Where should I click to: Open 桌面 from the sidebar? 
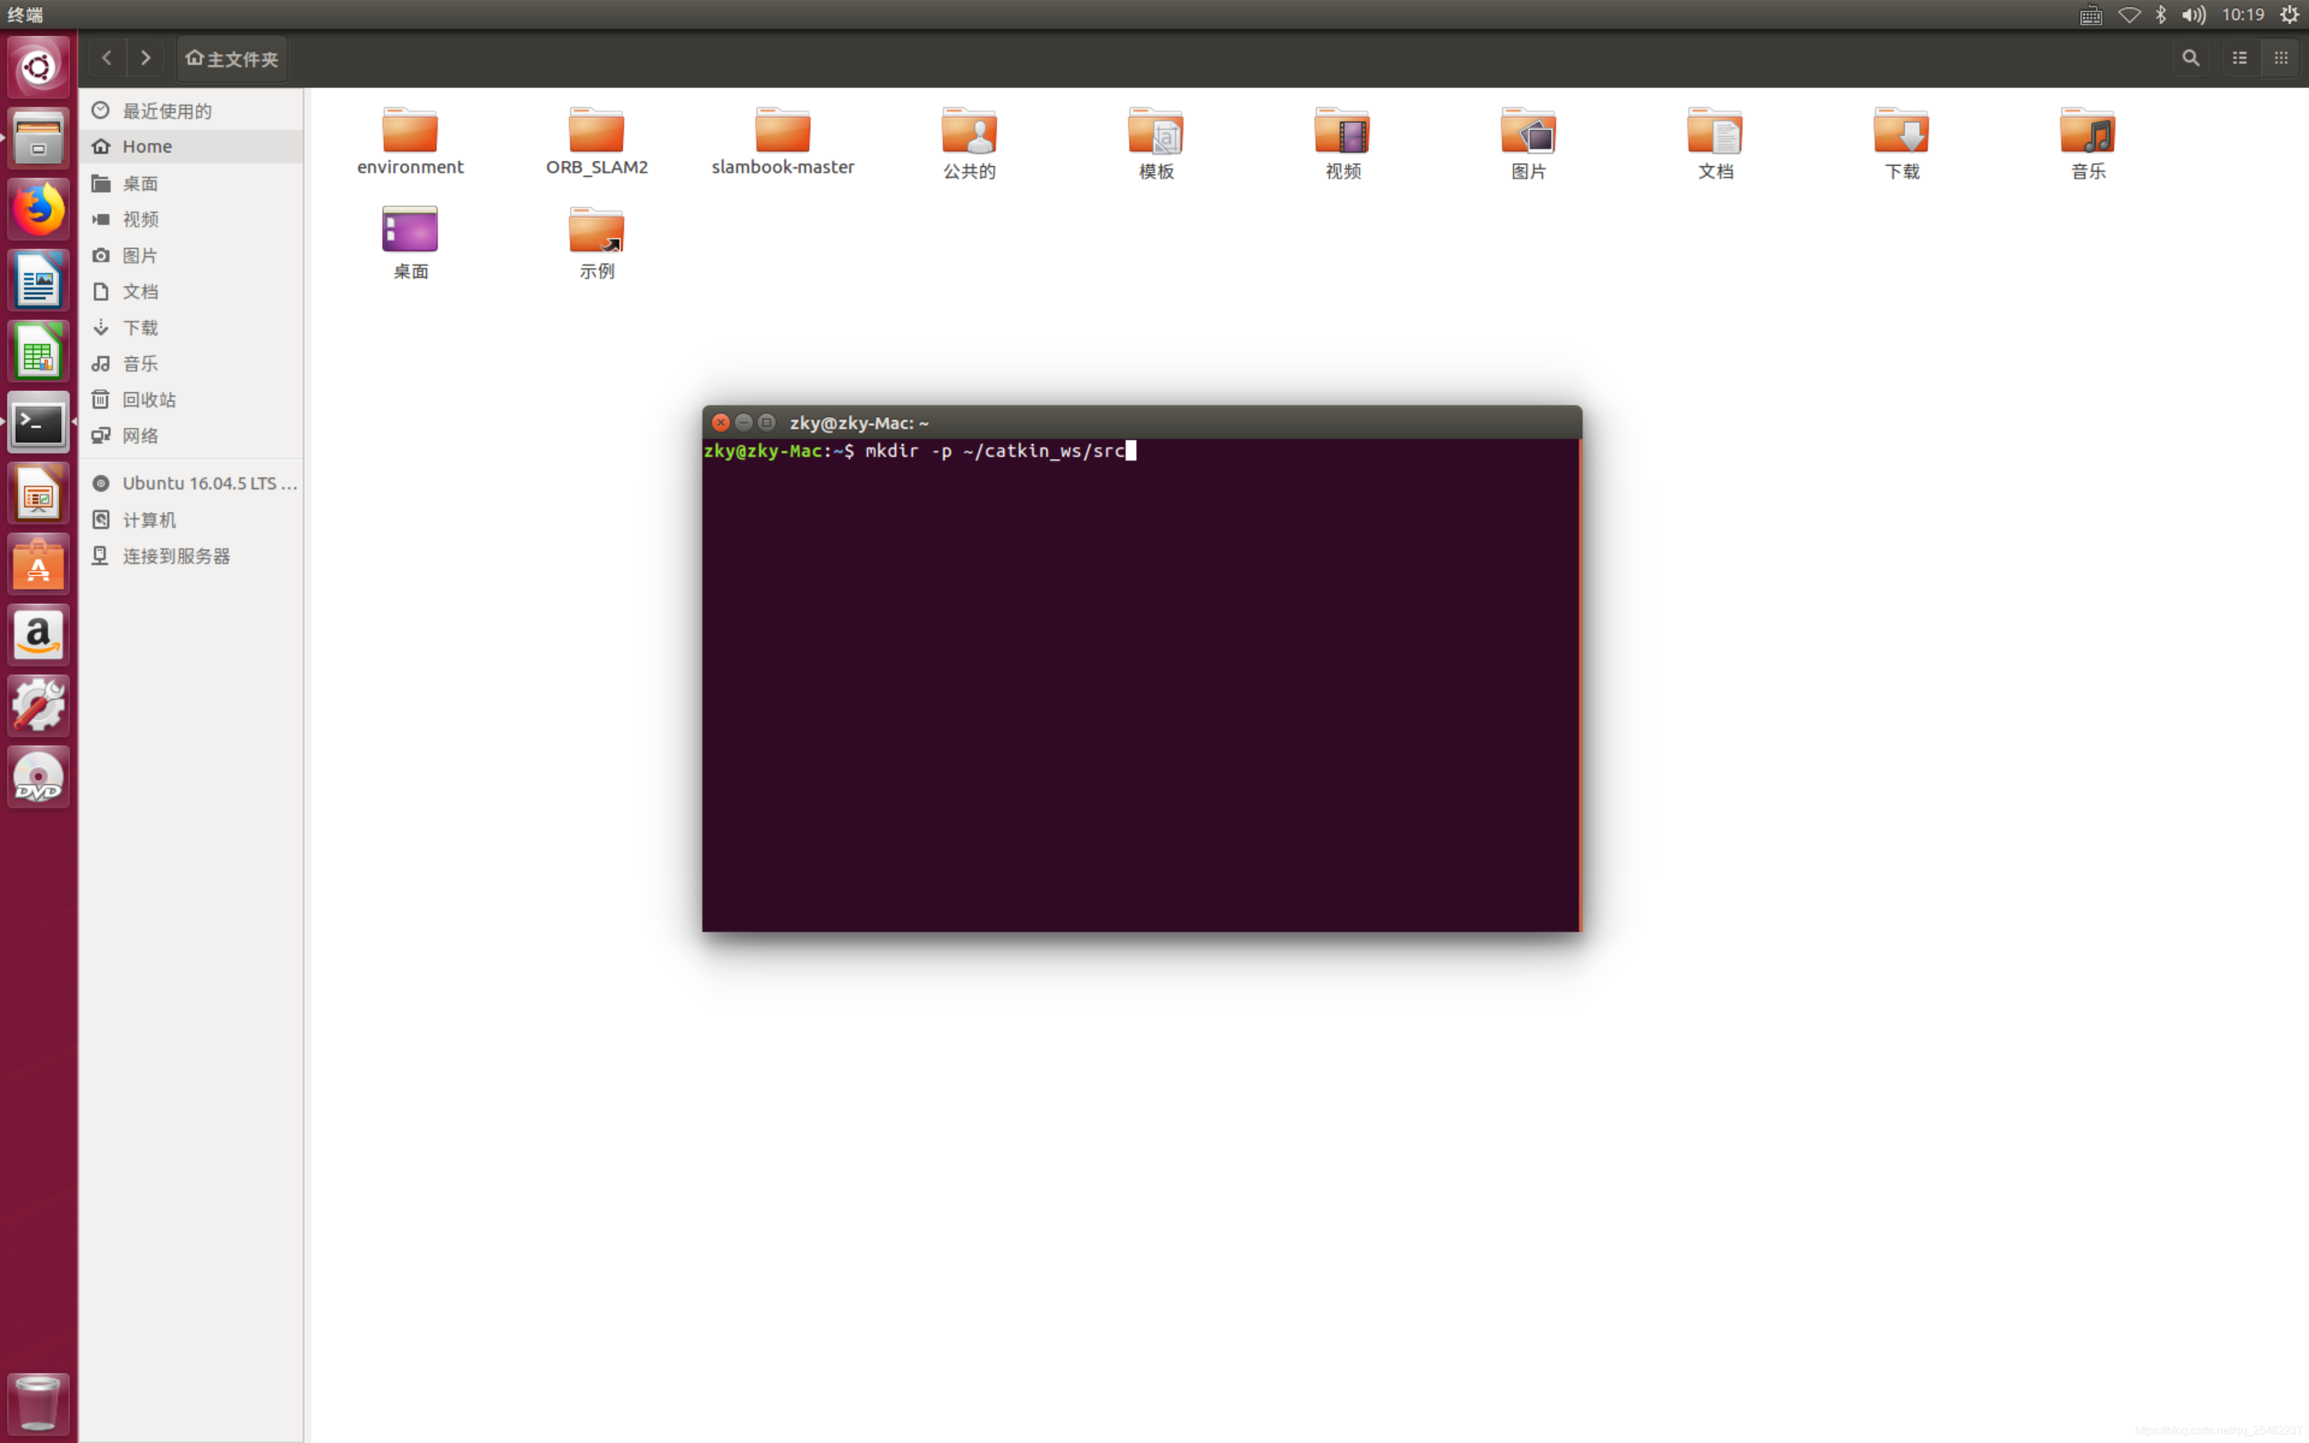click(191, 183)
